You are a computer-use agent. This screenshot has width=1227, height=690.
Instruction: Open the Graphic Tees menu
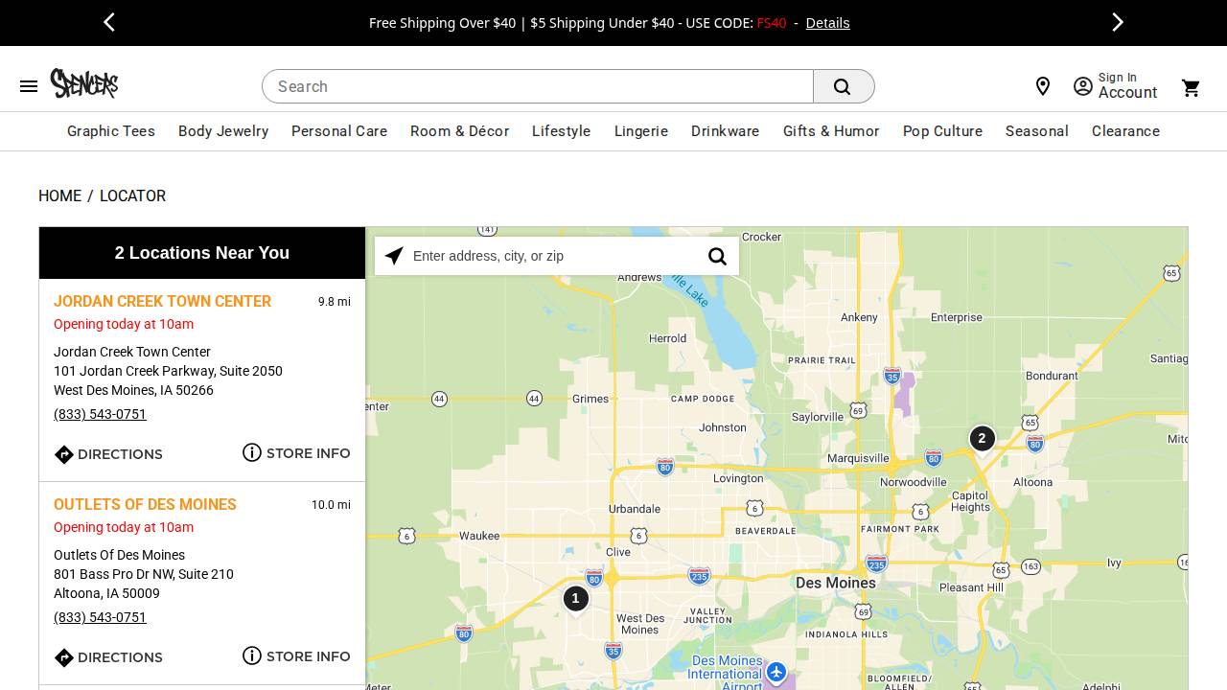pyautogui.click(x=111, y=131)
